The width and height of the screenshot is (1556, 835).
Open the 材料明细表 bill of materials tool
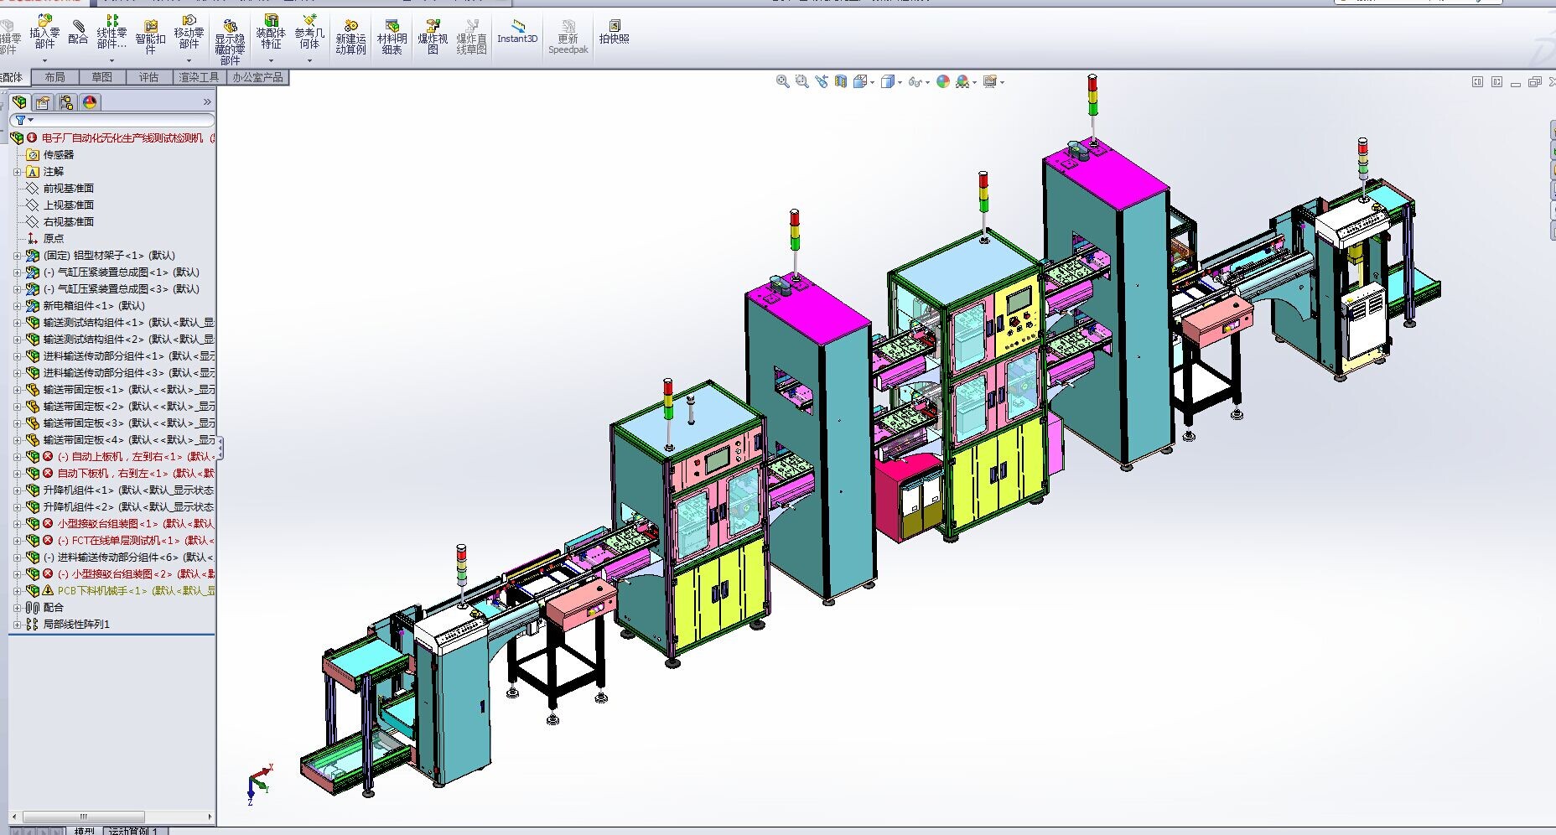(x=392, y=37)
